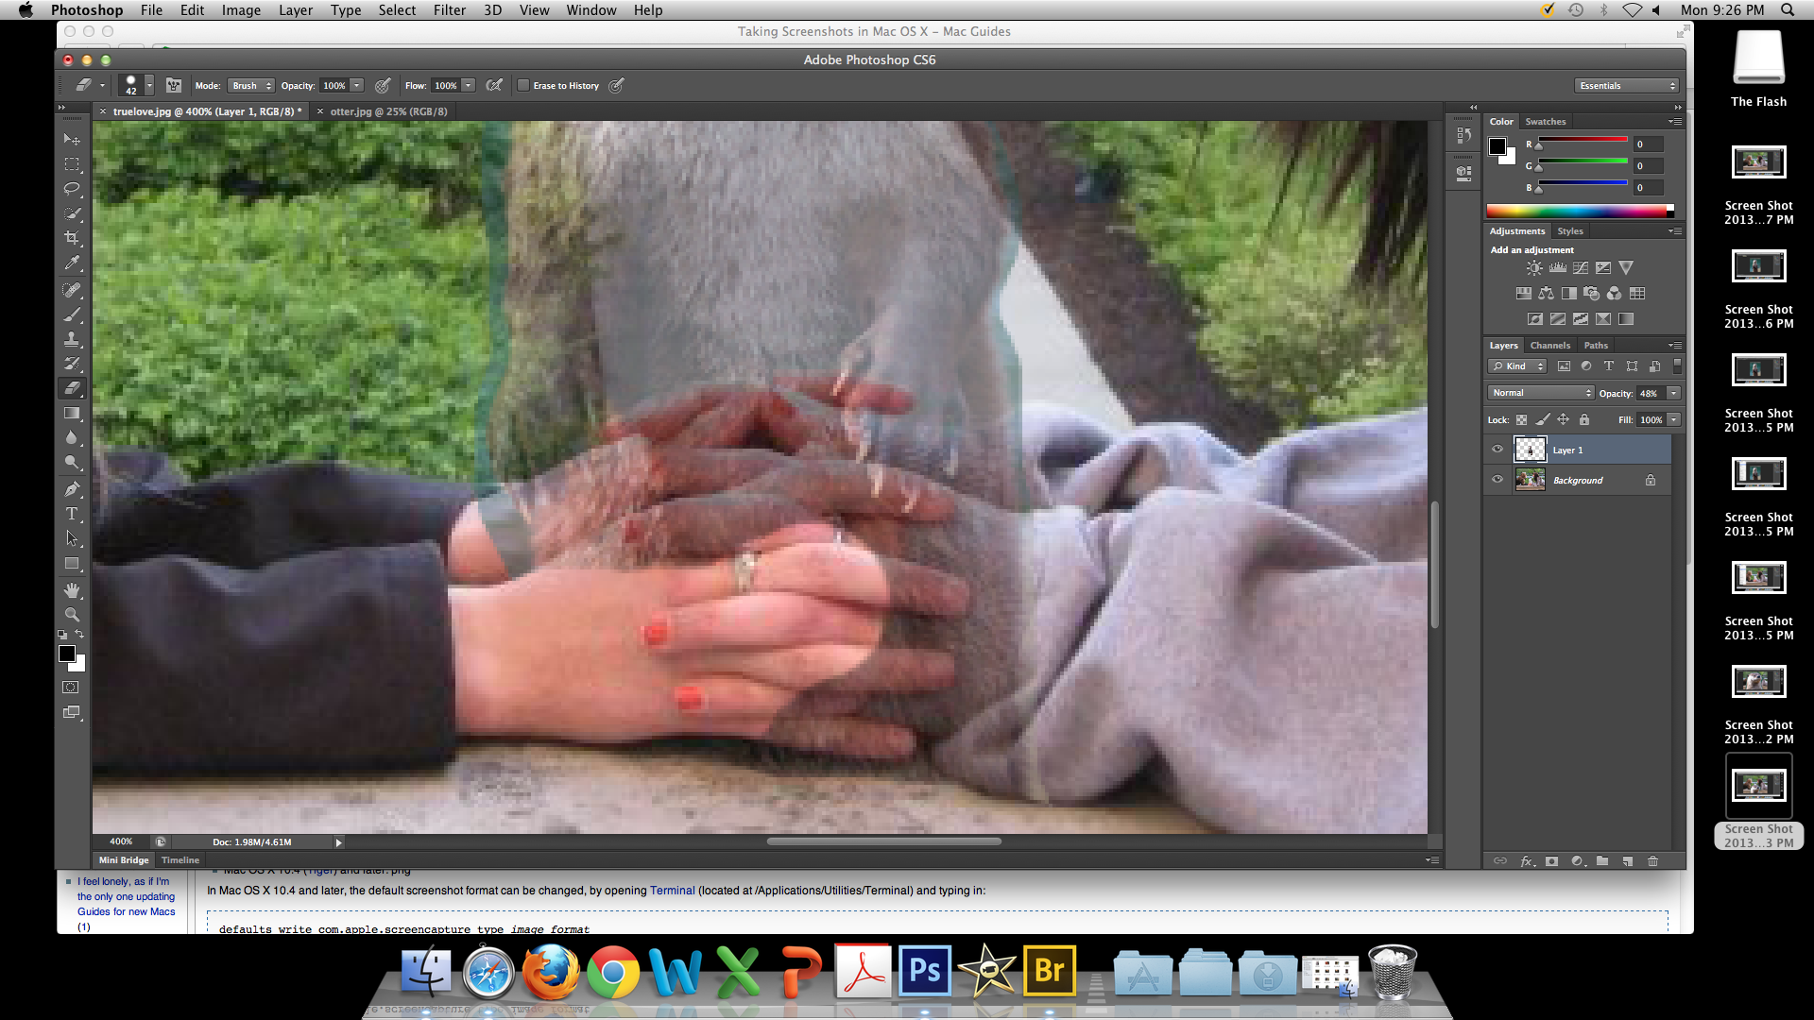The image size is (1814, 1020).
Task: Open the eraser Mode dropdown
Action: [x=250, y=85]
